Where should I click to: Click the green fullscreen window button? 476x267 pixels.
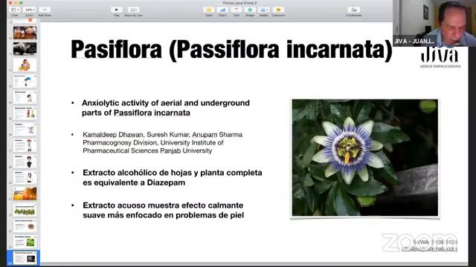click(x=21, y=3)
